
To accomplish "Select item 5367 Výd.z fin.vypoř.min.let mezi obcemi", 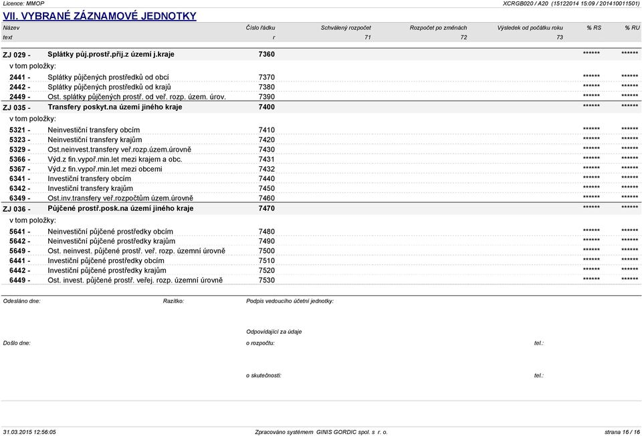I will [321, 169].
